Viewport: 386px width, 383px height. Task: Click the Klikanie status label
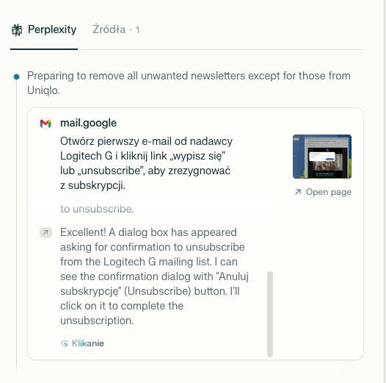(88, 343)
